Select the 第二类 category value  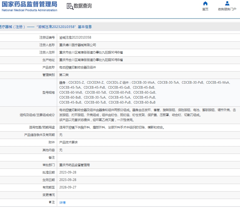(64, 75)
